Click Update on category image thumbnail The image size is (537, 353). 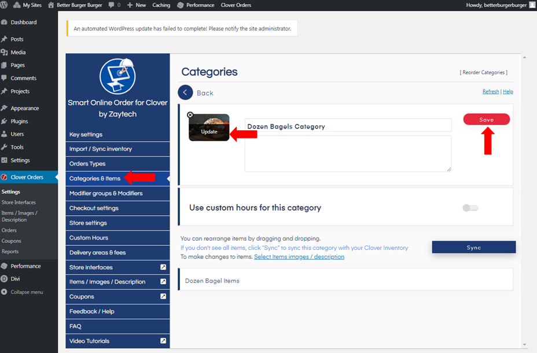[x=209, y=131]
